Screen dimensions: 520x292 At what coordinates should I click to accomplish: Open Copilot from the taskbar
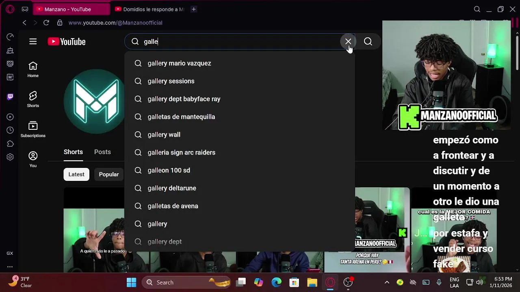(258, 282)
